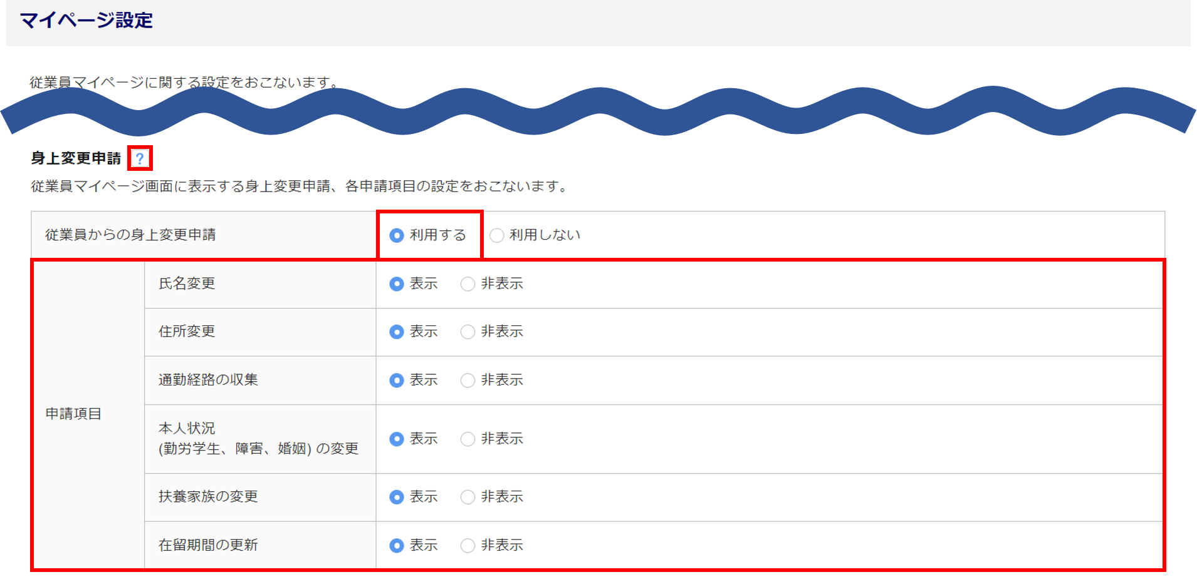The width and height of the screenshot is (1197, 587).
Task: Click the 申請項目 group label
Action: [x=73, y=414]
